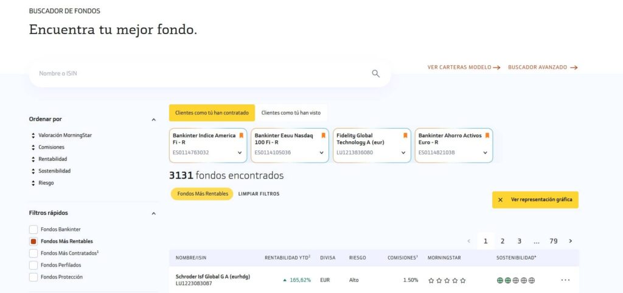Select the Clientes como tú han contratado tab
623x293 pixels.
click(212, 113)
